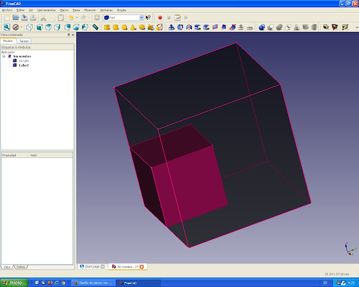Select the Chamfer edges tool
The height and width of the screenshot is (287, 359).
coord(206,27)
